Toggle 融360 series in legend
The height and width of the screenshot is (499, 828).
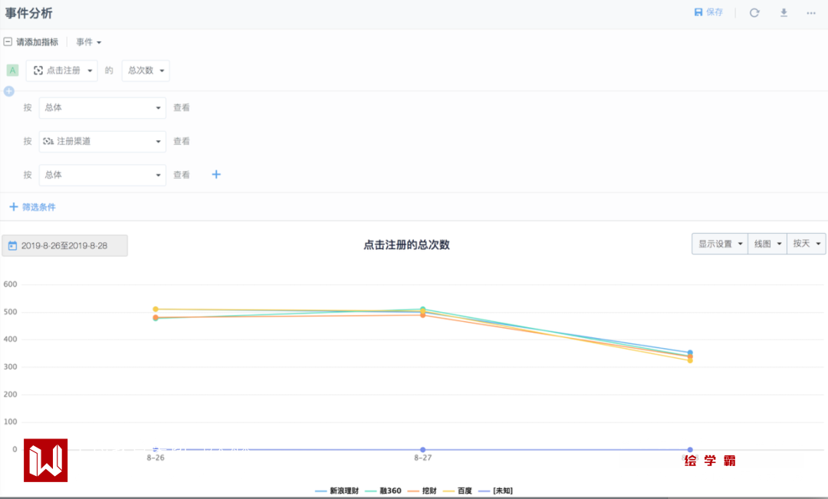pyautogui.click(x=383, y=491)
